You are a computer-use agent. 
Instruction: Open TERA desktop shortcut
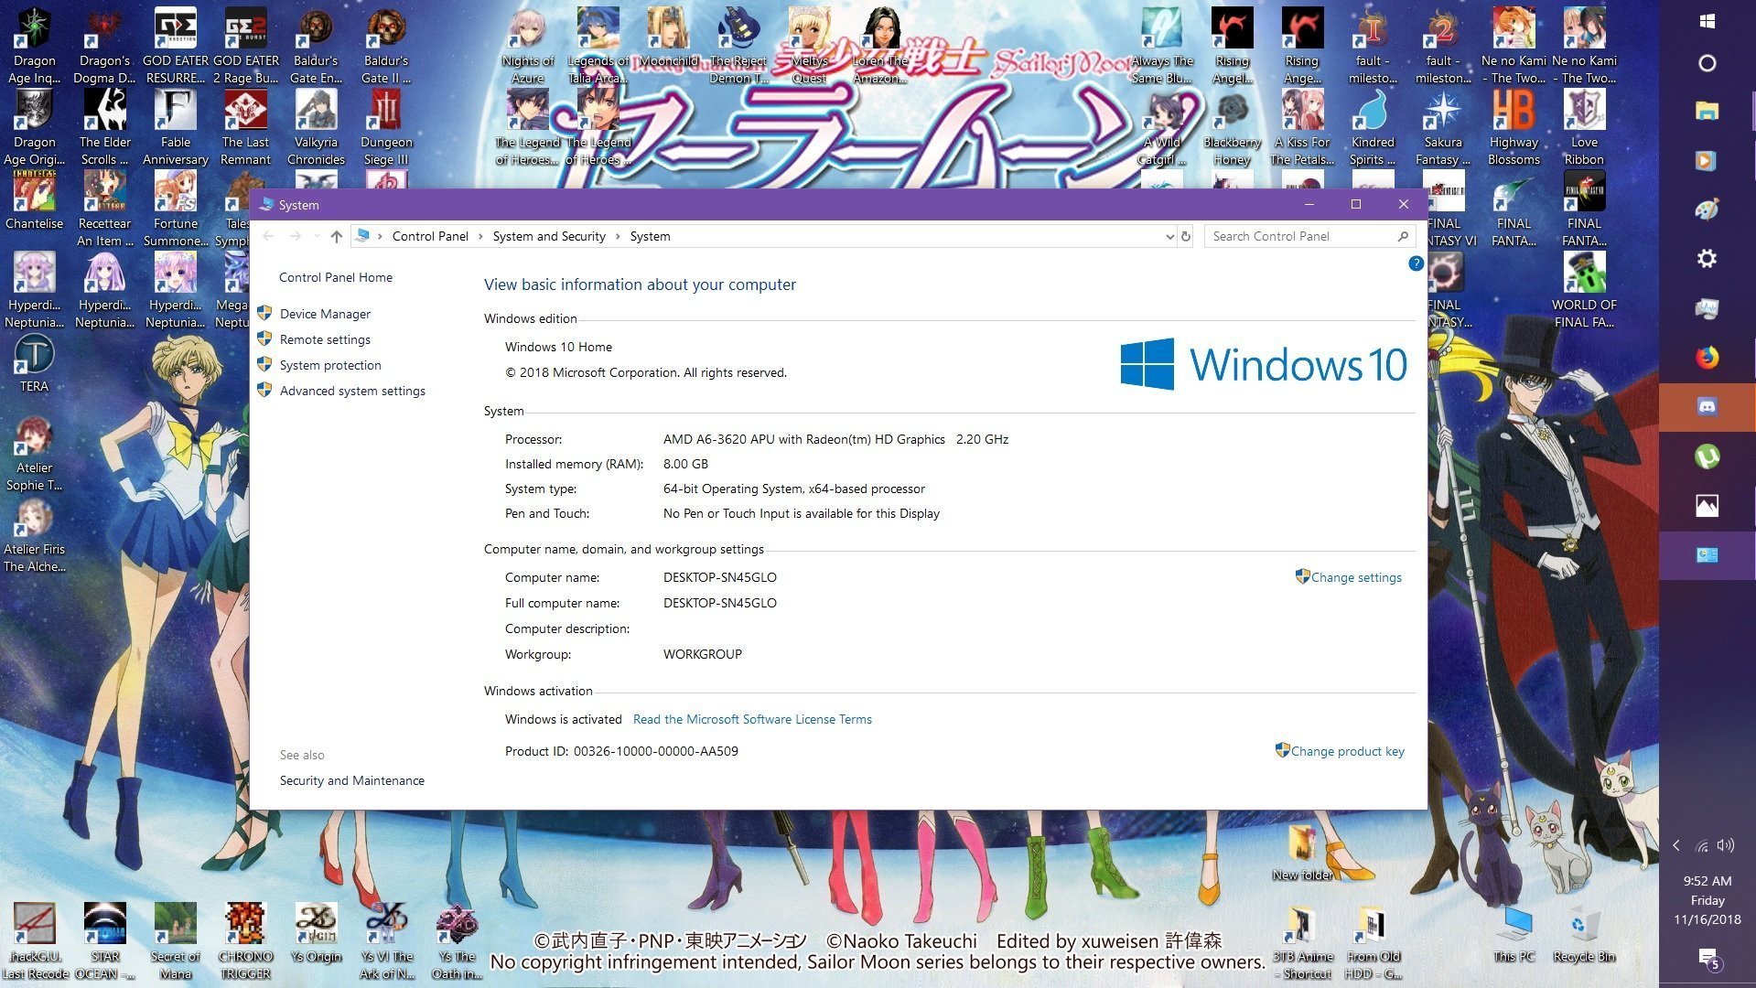tap(34, 363)
